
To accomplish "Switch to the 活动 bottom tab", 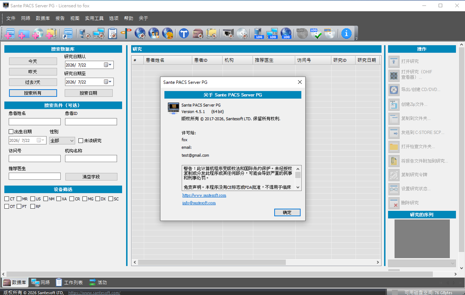I will [x=98, y=282].
